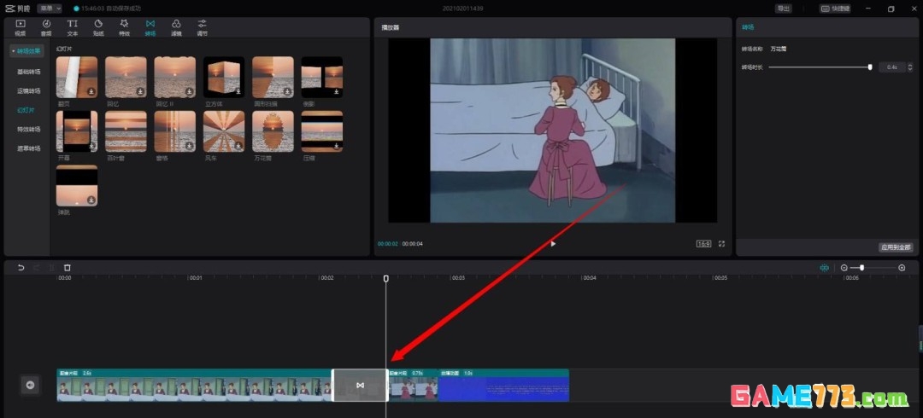The width and height of the screenshot is (923, 418).
Task: Click the playhead marker on the ruler
Action: [386, 278]
